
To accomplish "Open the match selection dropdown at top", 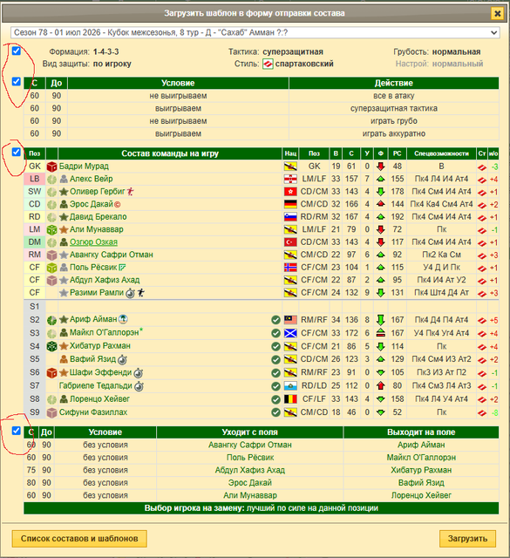I will pyautogui.click(x=255, y=32).
